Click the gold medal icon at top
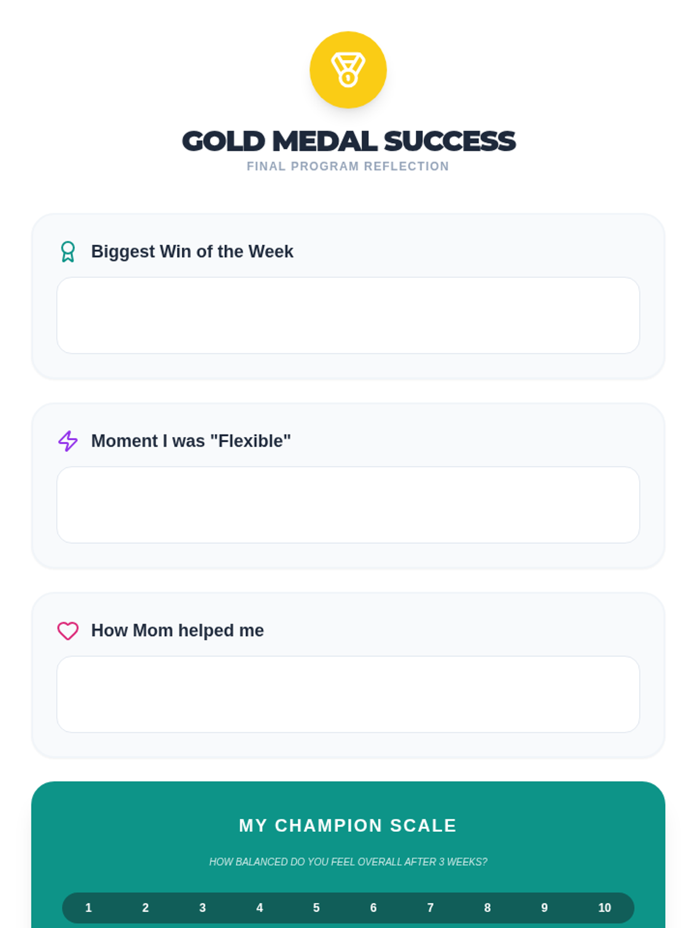The width and height of the screenshot is (696, 928). 348,70
